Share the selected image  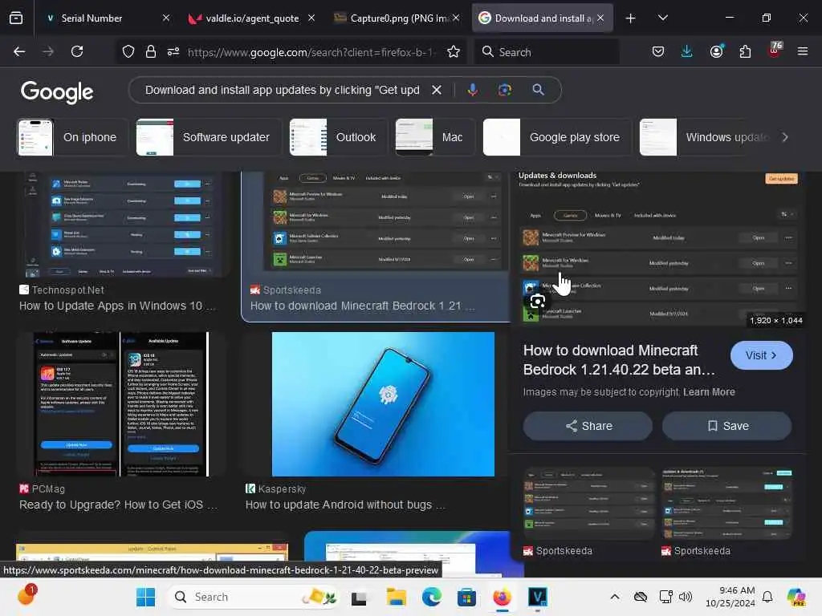point(588,426)
